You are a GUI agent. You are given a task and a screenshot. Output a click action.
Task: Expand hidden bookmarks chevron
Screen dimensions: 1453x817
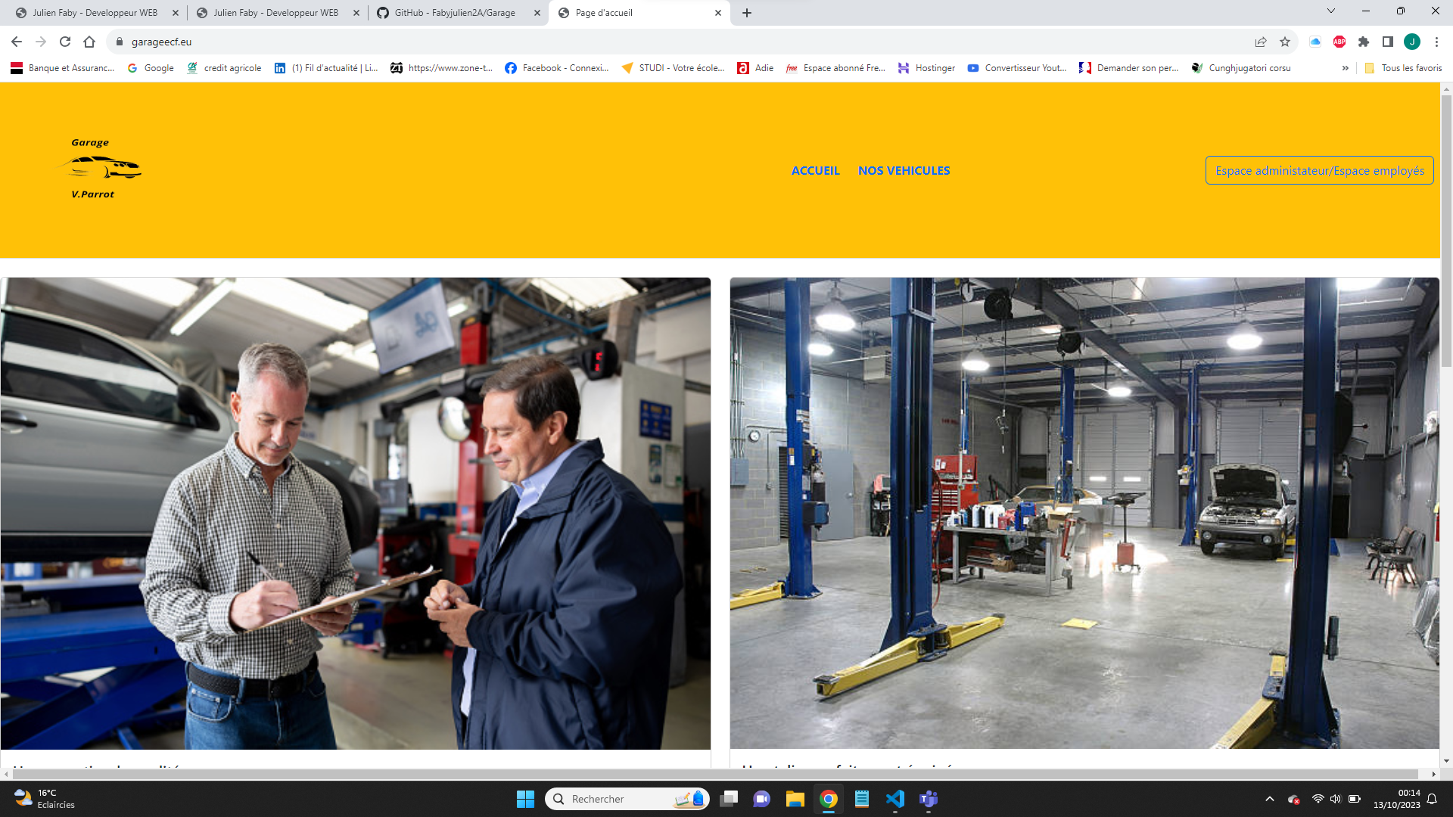(1345, 68)
